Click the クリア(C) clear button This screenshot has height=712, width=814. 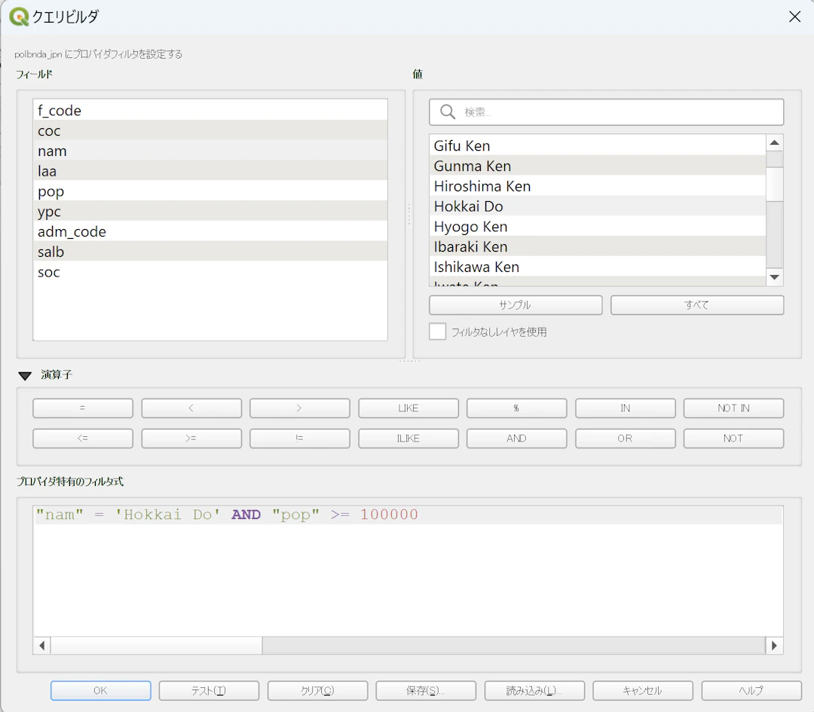(x=318, y=691)
